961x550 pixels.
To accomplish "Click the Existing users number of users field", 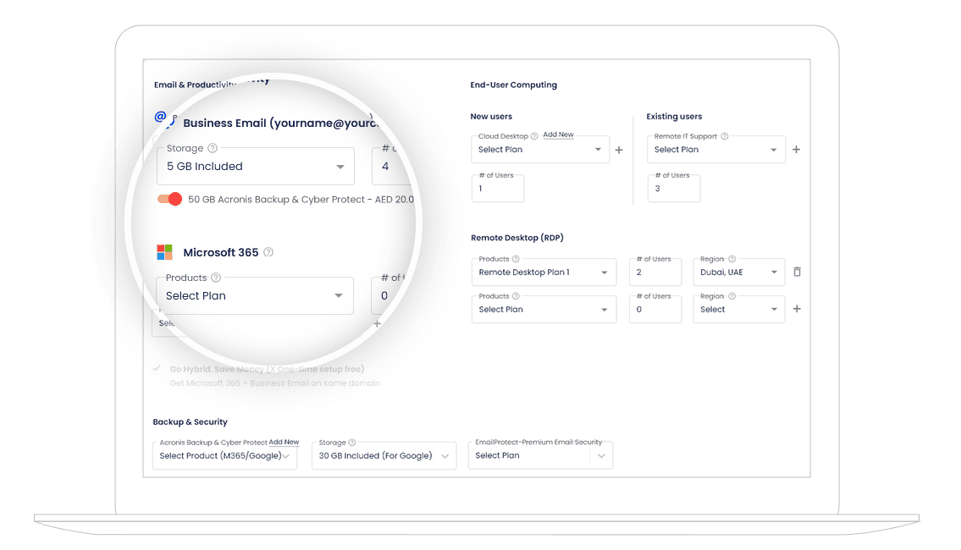I will (673, 189).
